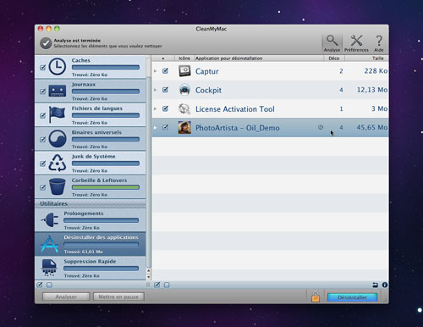Click the Utilitaires section header
This screenshot has width=423, height=327.
tap(91, 203)
